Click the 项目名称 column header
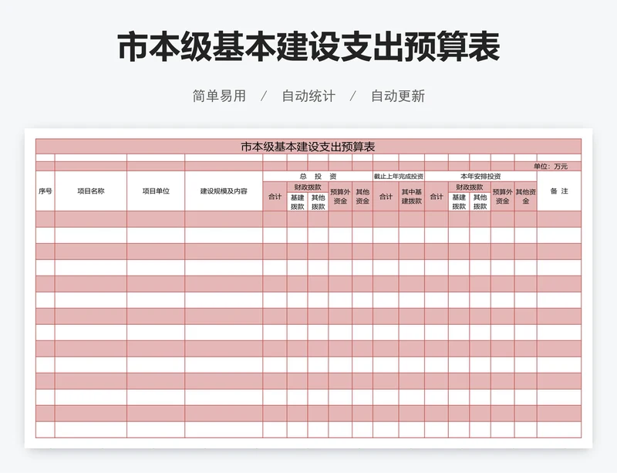The height and width of the screenshot is (473, 617). pyautogui.click(x=91, y=191)
